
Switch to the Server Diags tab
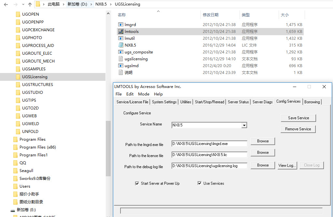(262, 102)
